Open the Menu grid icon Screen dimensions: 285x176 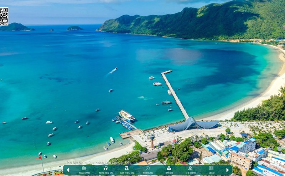click(211, 170)
